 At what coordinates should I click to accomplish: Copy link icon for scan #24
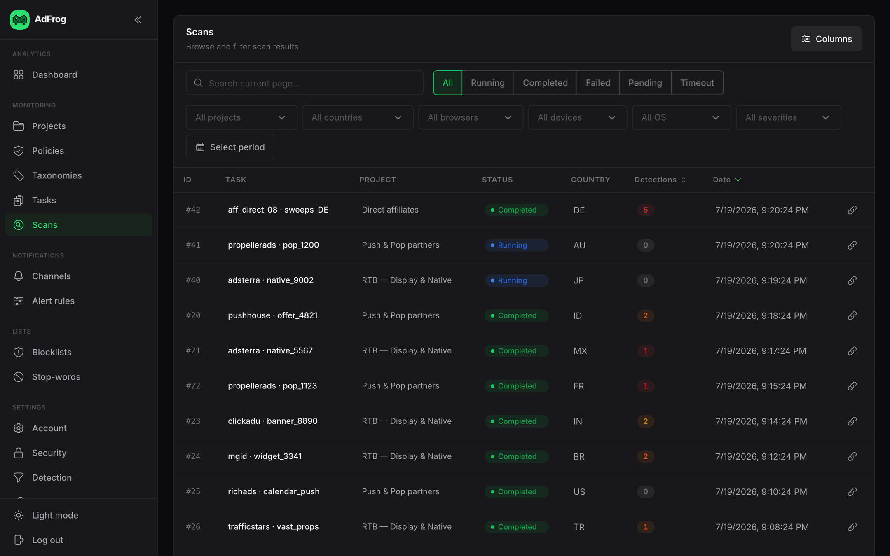click(x=852, y=456)
